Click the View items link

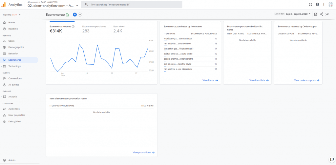[210, 80]
